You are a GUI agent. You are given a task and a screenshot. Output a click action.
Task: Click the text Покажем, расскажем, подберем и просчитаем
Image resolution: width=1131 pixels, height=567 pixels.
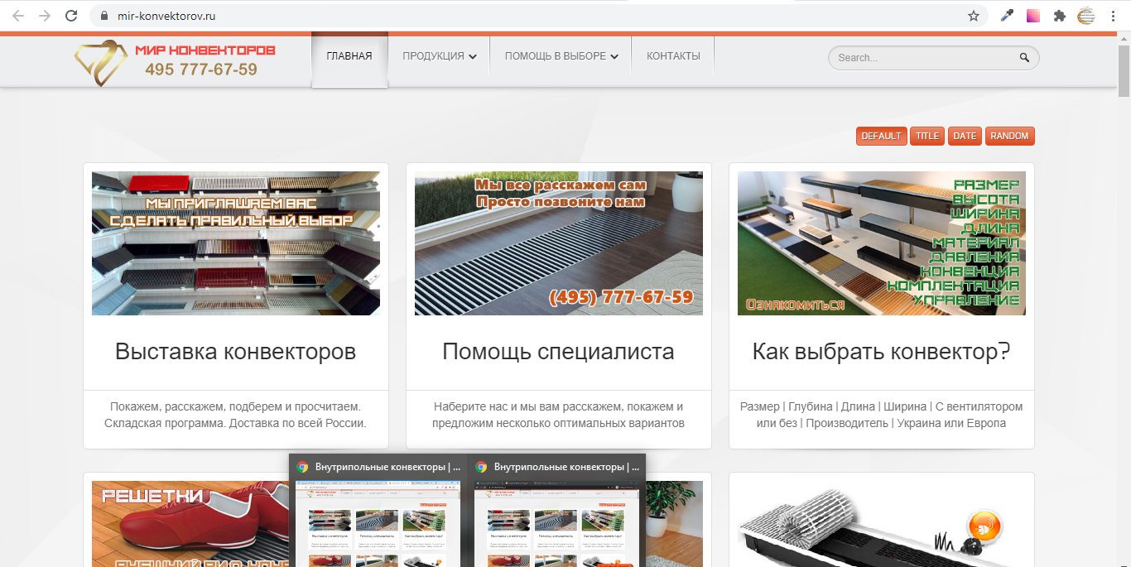[236, 406]
